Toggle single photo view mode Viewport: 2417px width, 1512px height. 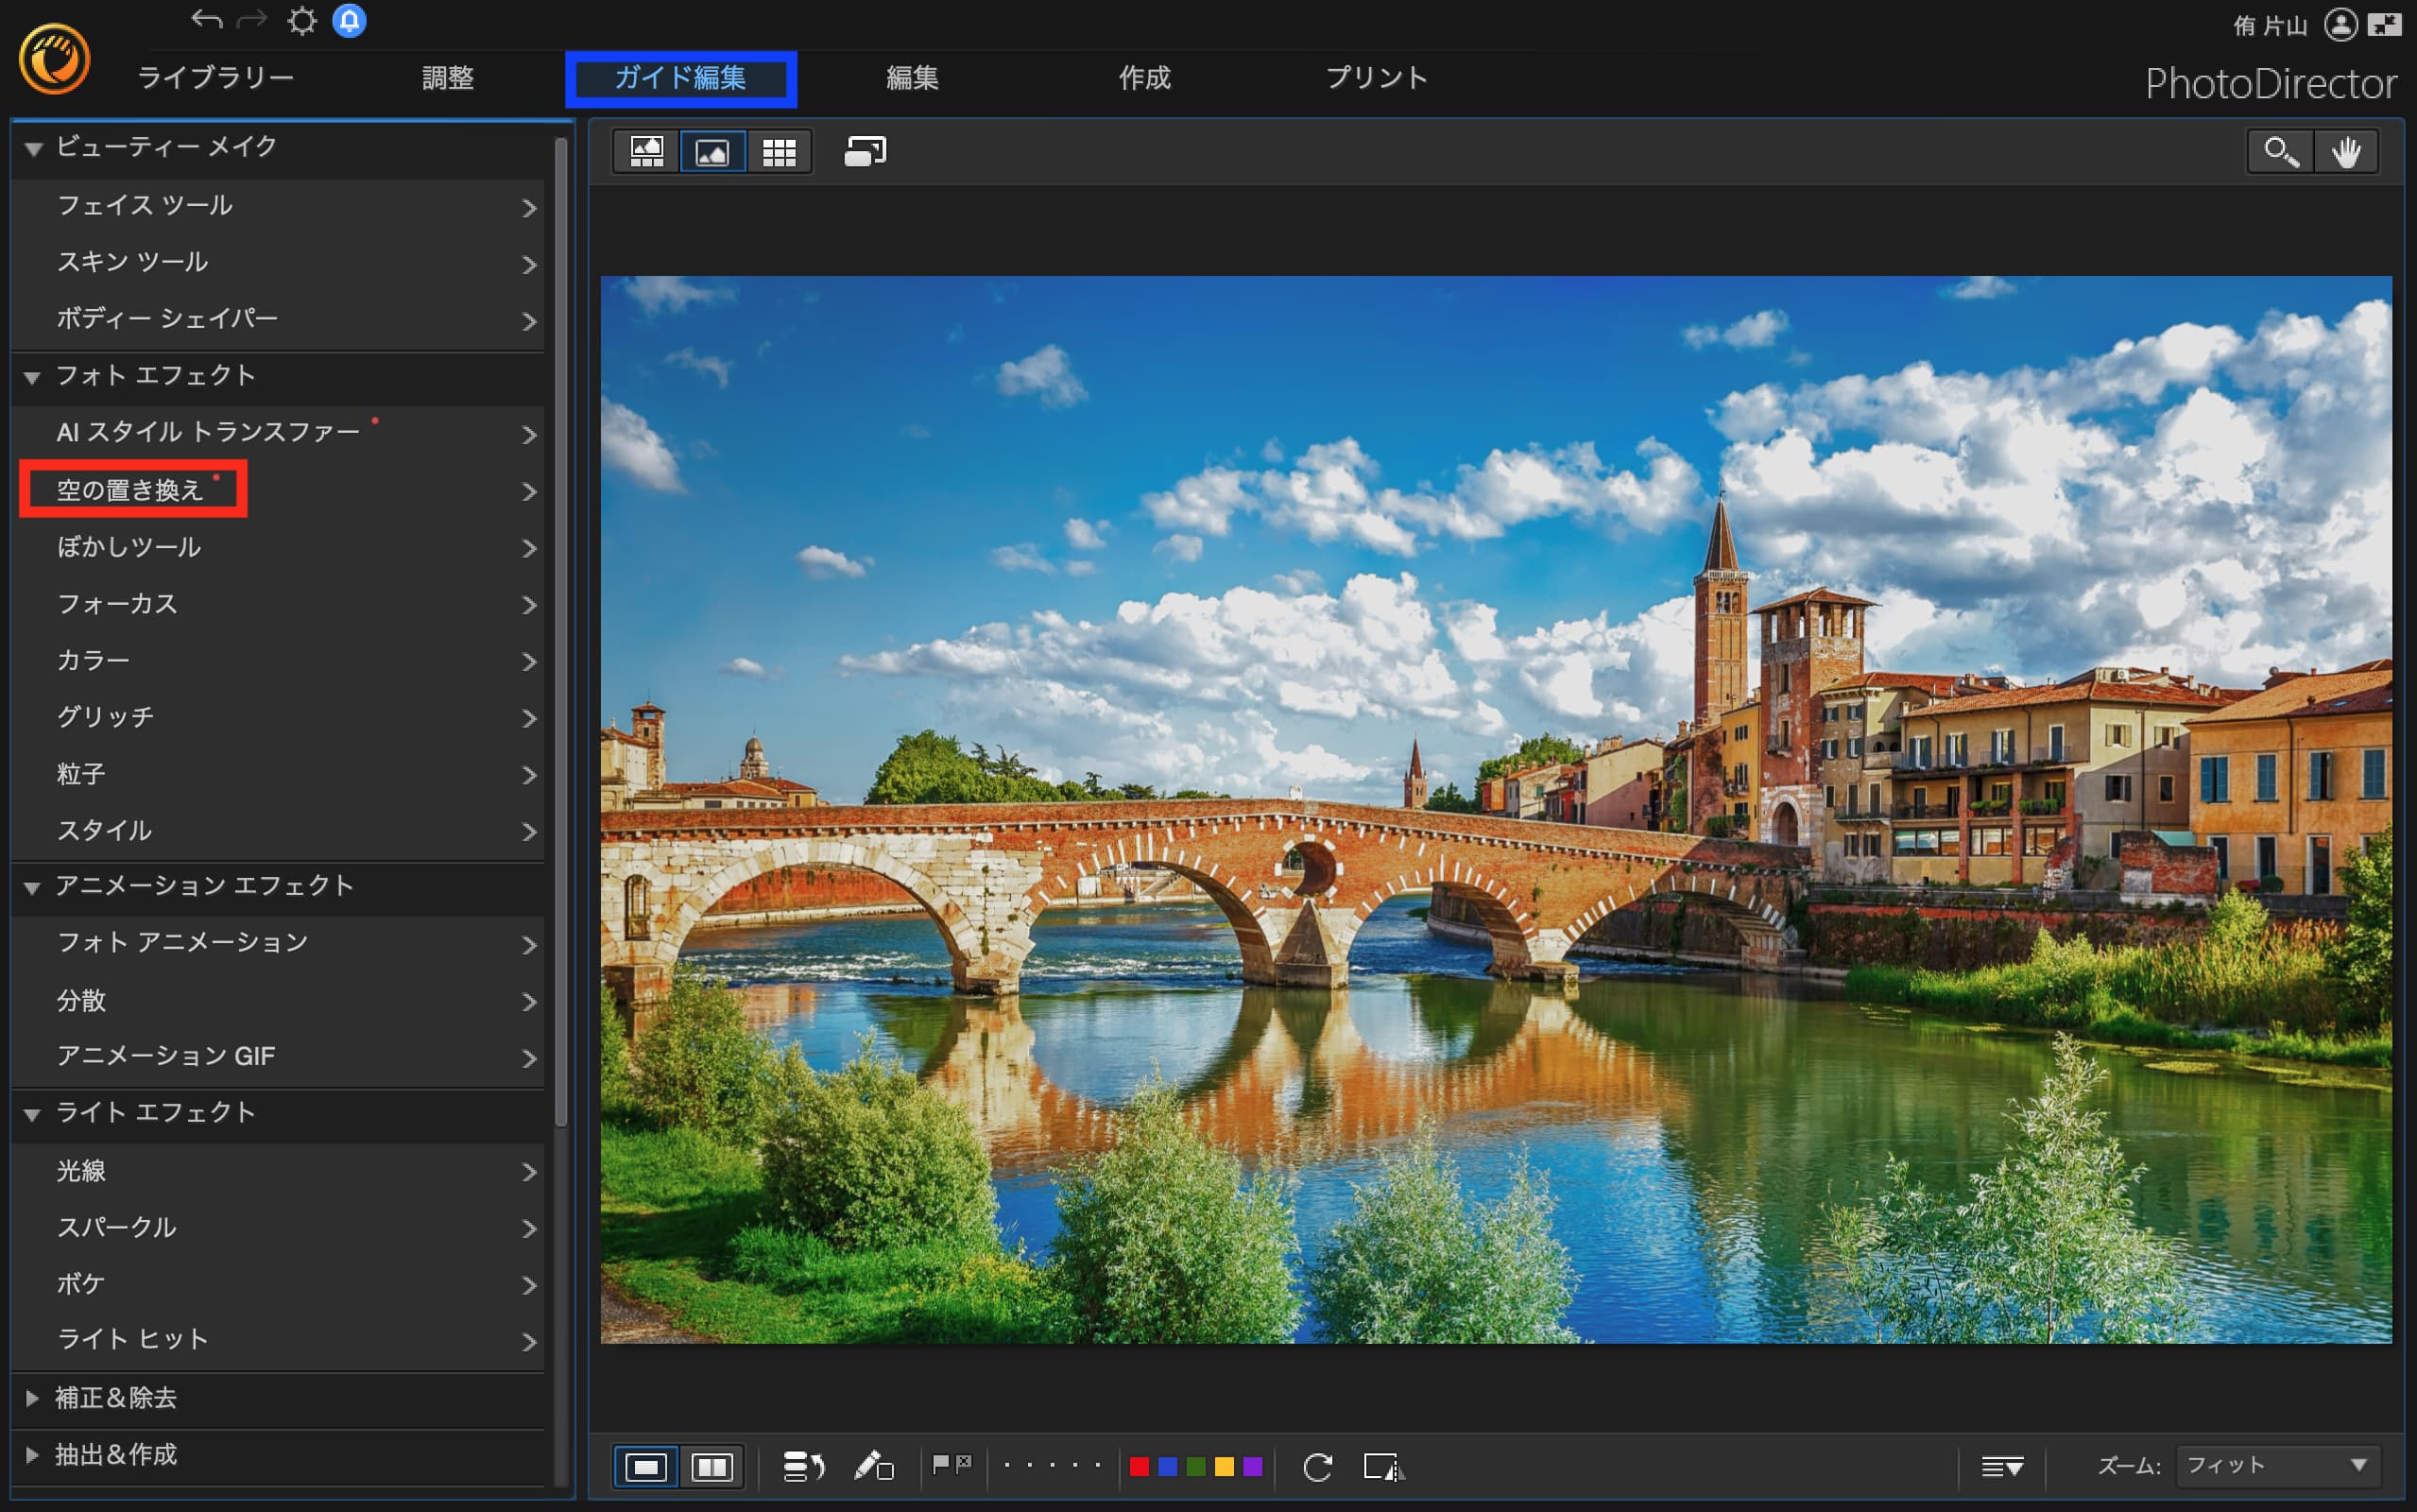(645, 1467)
